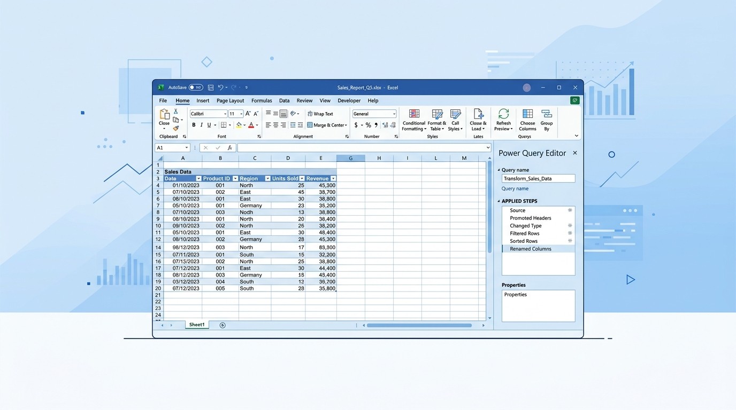
Task: Click the Orientation text-angle icon
Action: (293, 114)
